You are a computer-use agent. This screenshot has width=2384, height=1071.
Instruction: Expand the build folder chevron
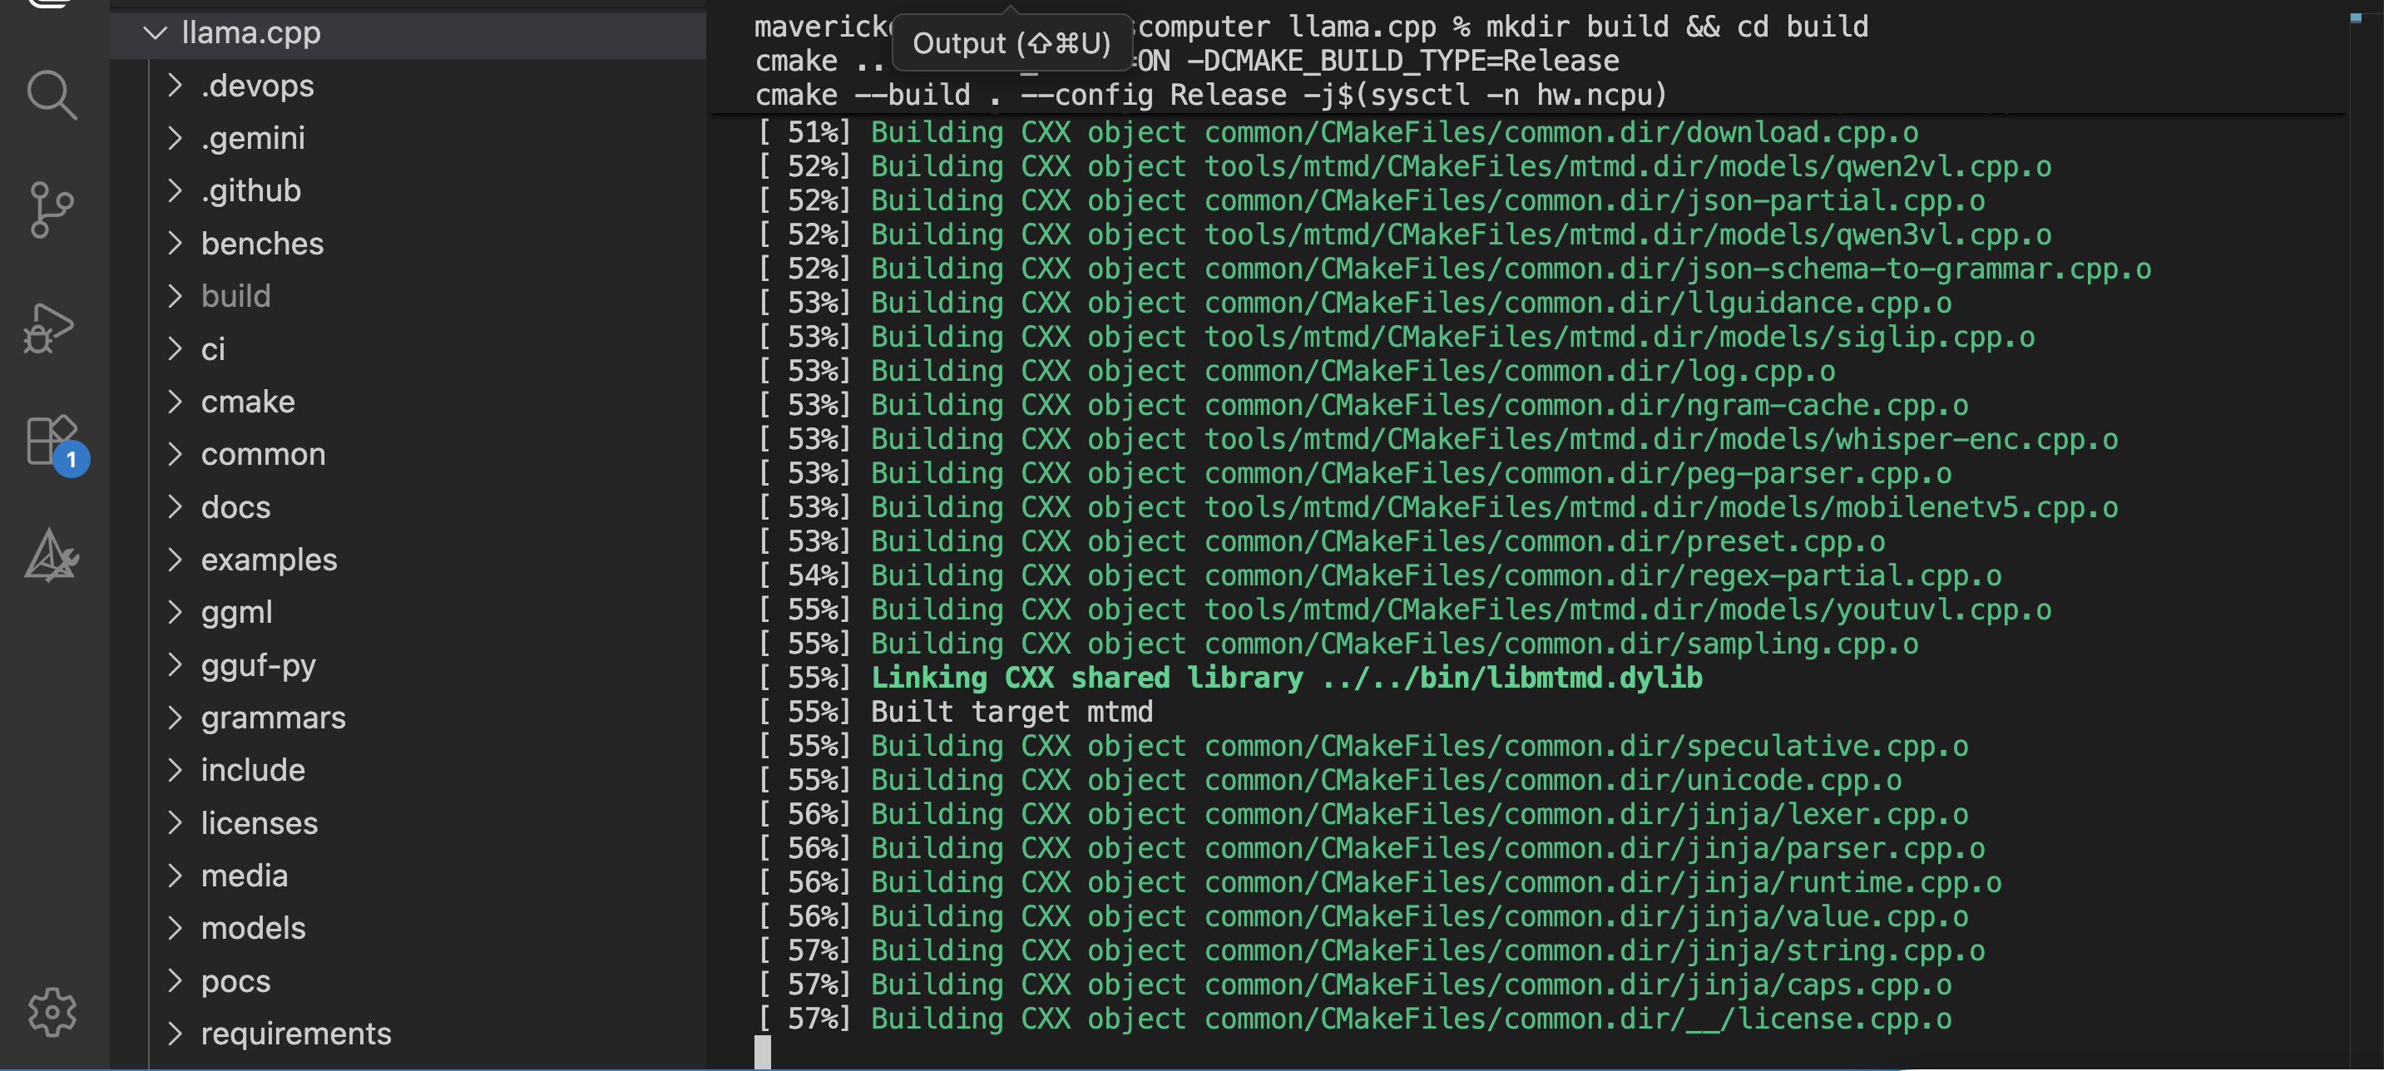(175, 296)
